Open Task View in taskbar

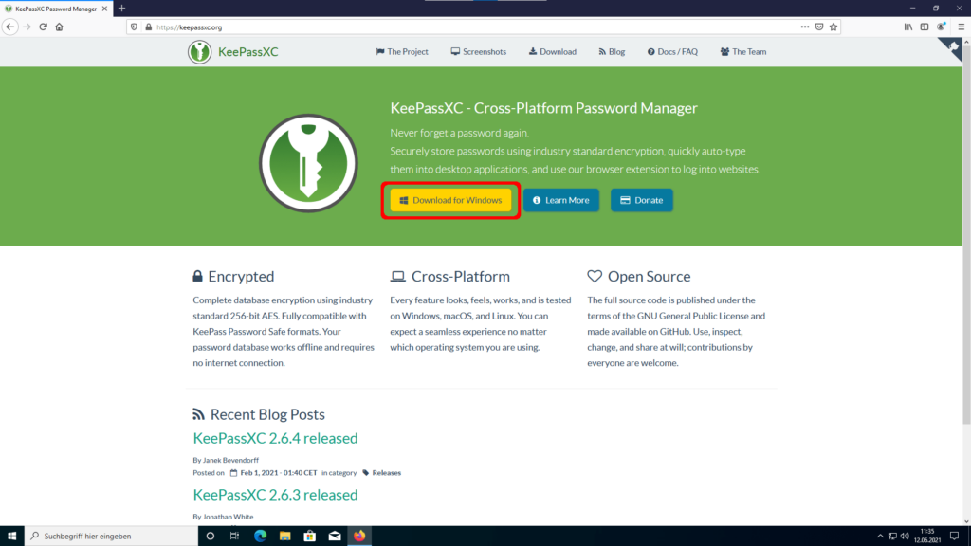pyautogui.click(x=235, y=537)
